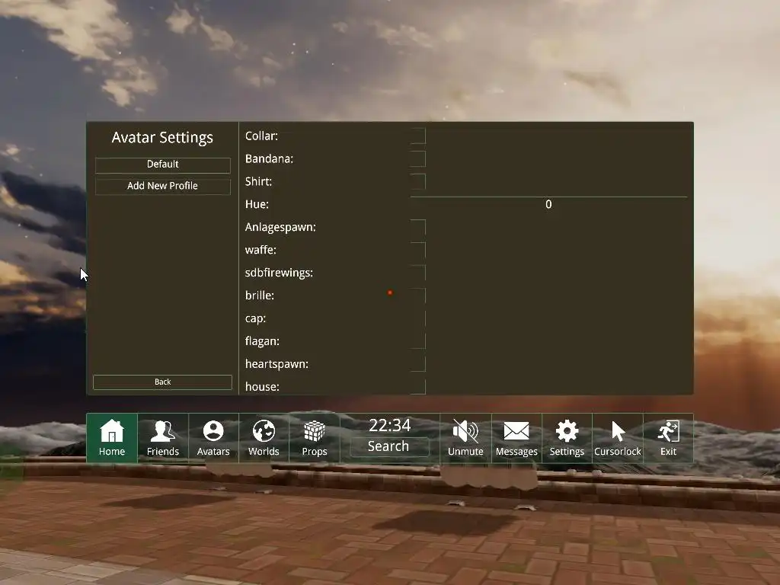Open the Friends list icon
Viewport: 780px width, 585px height.
(x=163, y=438)
